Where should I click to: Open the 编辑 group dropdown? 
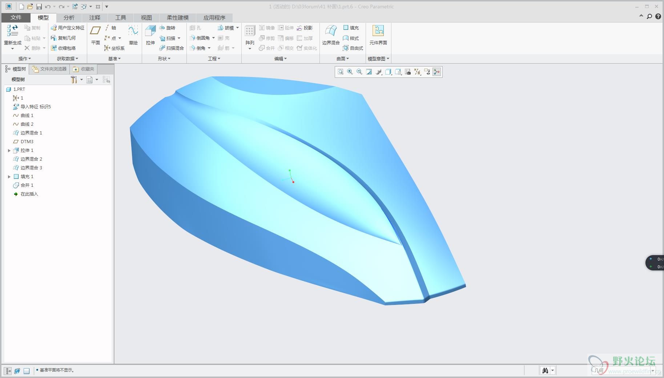pos(280,59)
